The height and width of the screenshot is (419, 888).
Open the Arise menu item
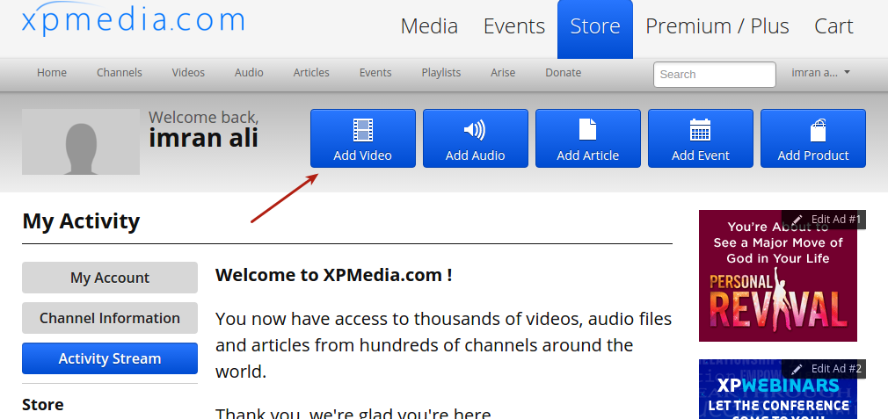click(503, 73)
